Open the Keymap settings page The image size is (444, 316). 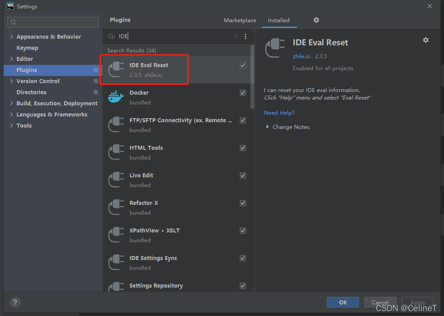pos(27,48)
